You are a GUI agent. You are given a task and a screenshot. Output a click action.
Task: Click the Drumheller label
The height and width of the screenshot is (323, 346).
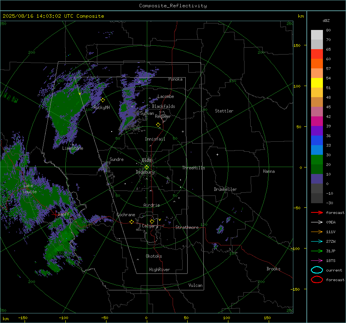click(225, 189)
